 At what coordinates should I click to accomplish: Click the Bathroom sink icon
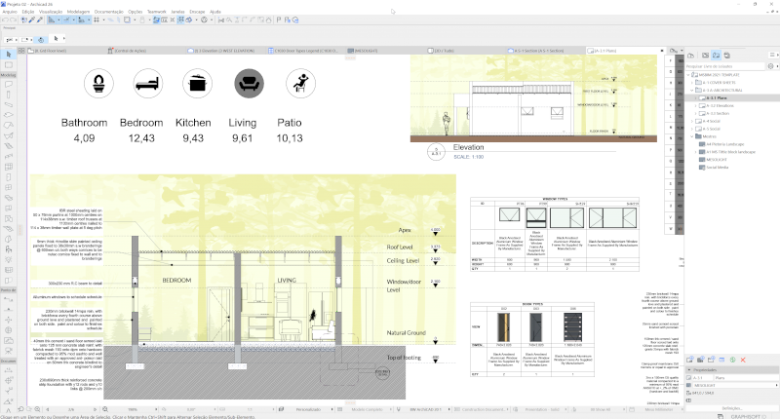tap(97, 84)
